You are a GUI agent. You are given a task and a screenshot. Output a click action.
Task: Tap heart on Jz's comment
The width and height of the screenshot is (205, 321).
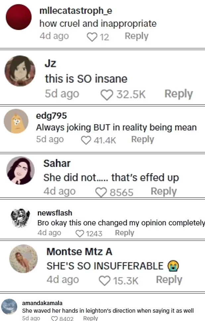tap(107, 95)
